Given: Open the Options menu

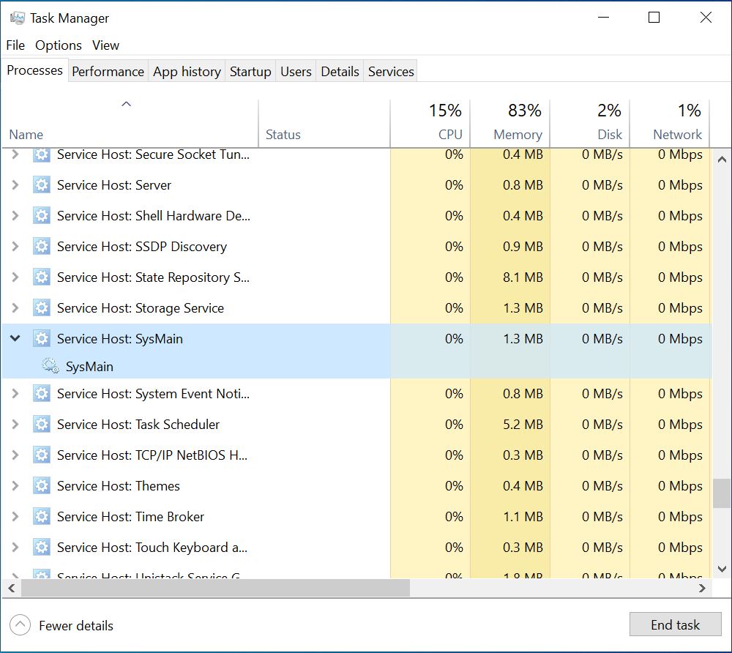Looking at the screenshot, I should (x=59, y=45).
